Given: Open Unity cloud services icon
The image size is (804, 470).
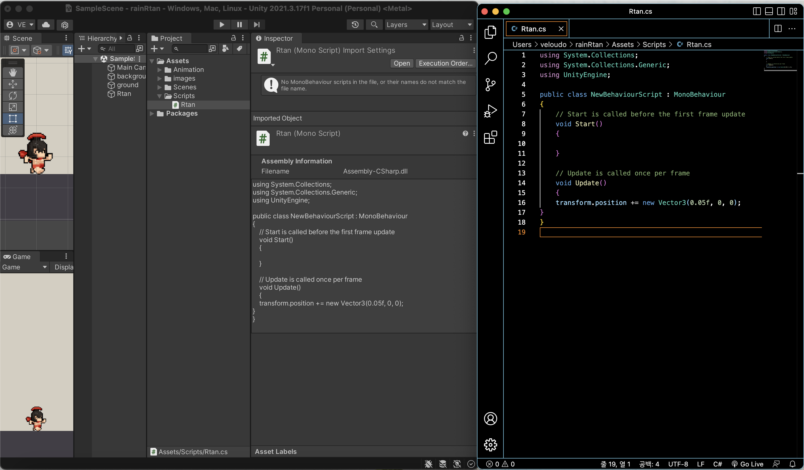Looking at the screenshot, I should (x=46, y=25).
